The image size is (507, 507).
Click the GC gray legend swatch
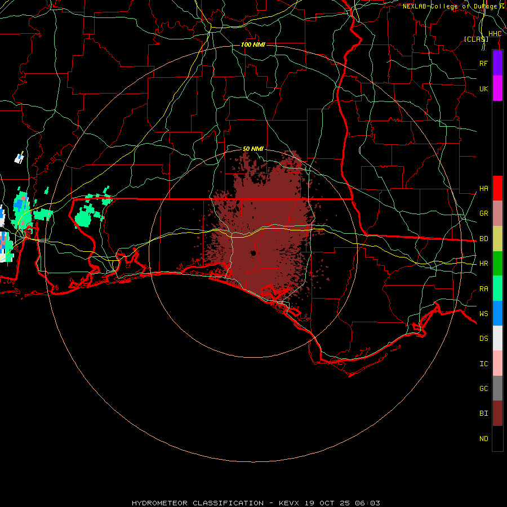pos(497,388)
